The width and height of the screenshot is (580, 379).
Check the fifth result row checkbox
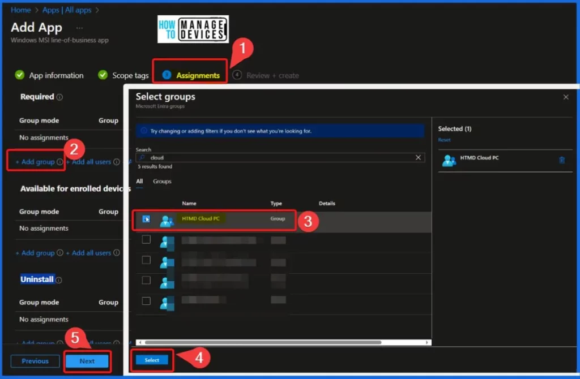click(x=146, y=301)
